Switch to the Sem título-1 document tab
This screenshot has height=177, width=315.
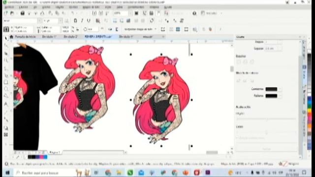click(x=49, y=37)
